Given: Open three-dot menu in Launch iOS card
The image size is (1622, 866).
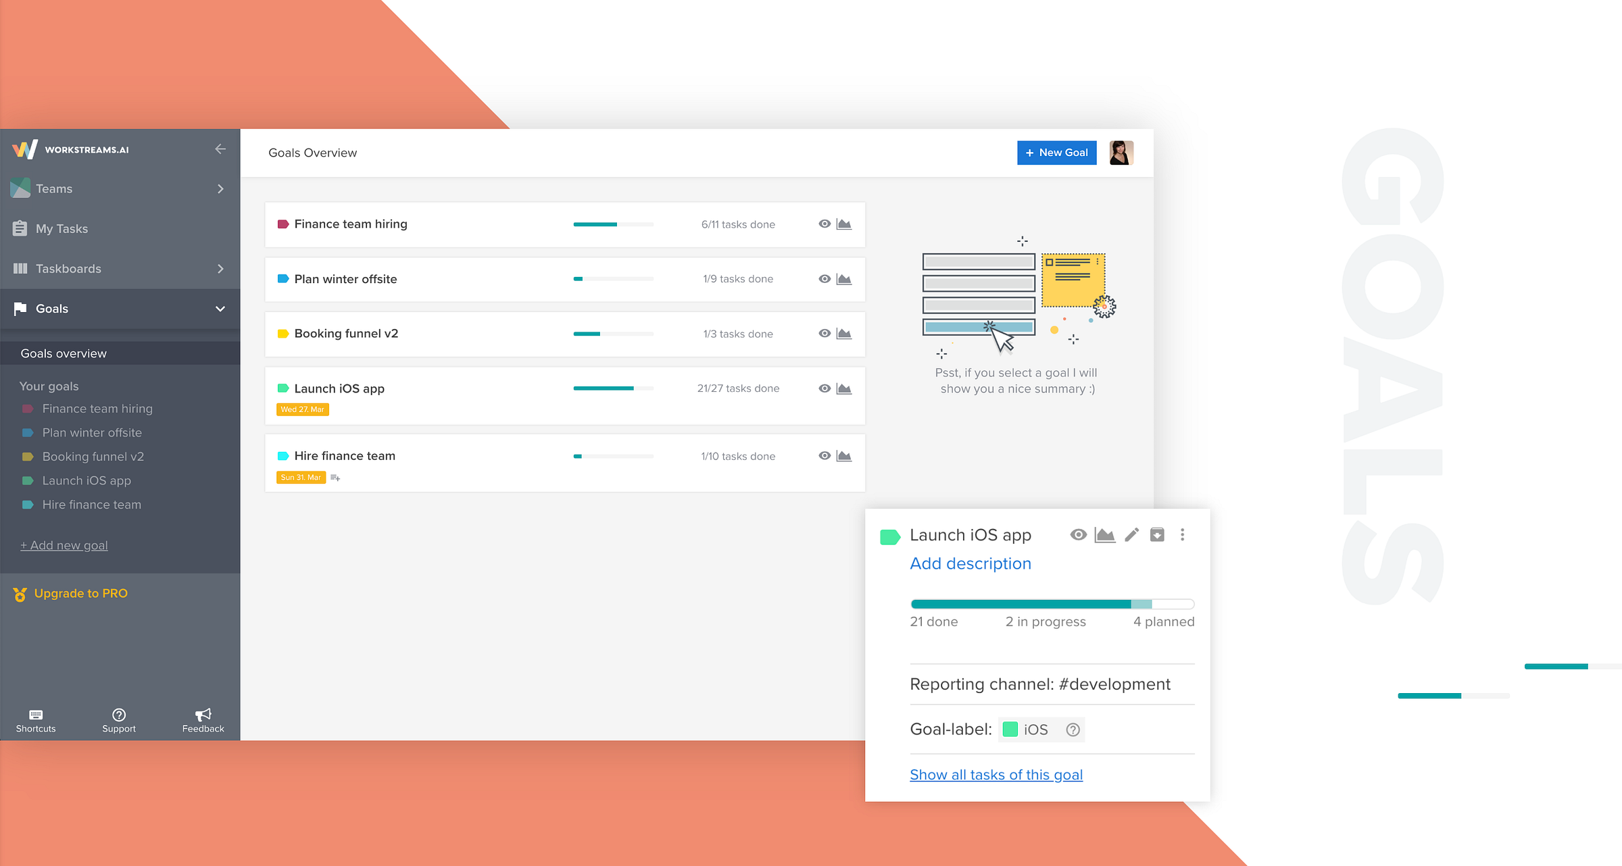Looking at the screenshot, I should coord(1182,535).
